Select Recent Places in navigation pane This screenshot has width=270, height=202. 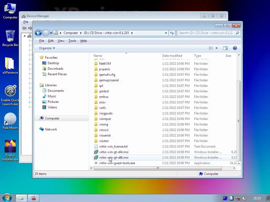(57, 74)
